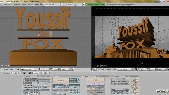Screen dimensions: 169x95
Task: Click the ANIM button
Action: [96, 80]
